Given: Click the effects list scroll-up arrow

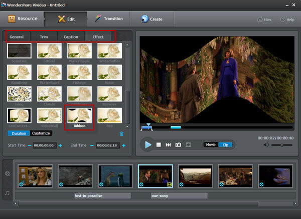Looking at the screenshot, I should pyautogui.click(x=127, y=45).
